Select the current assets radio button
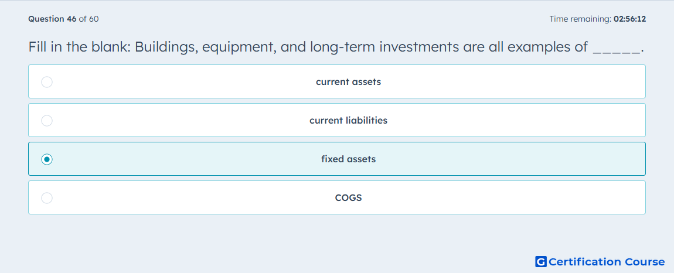This screenshot has height=273, width=674. tap(47, 81)
